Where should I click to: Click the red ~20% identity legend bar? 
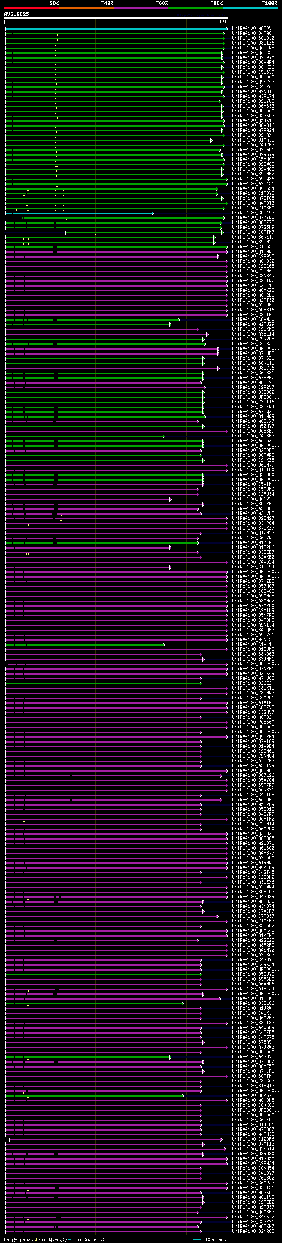pos(32,8)
